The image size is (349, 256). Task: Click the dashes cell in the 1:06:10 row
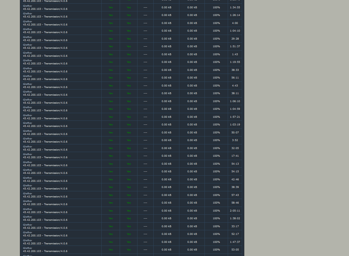145,101
